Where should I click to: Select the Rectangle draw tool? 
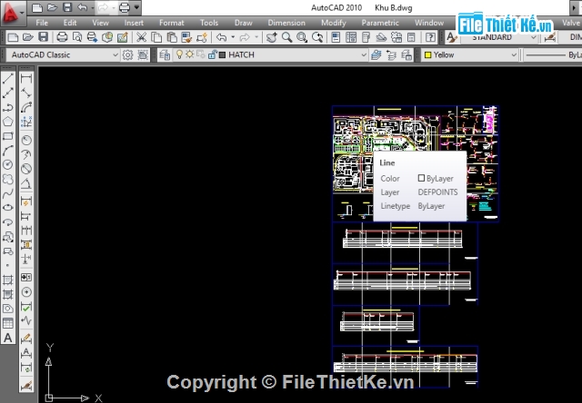point(8,136)
